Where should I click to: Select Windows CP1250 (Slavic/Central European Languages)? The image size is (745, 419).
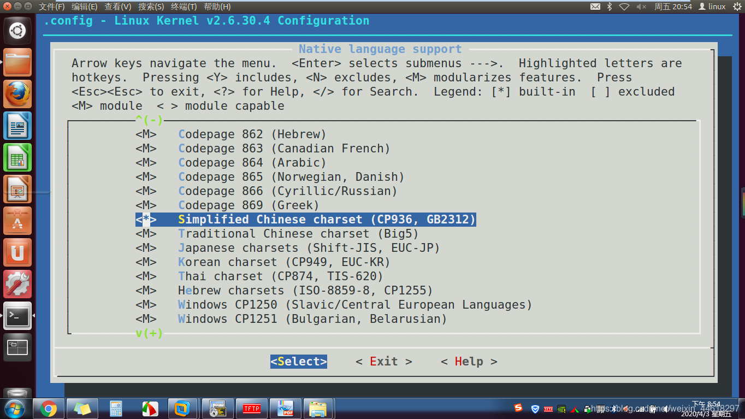pos(334,305)
